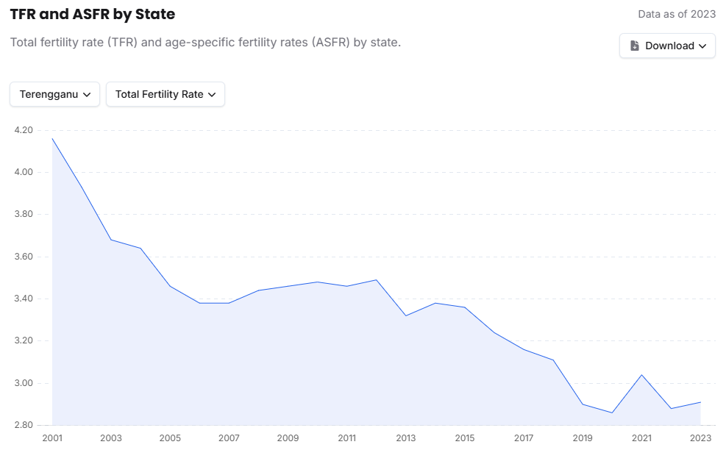Click the lowest point of the line at 2020

click(612, 413)
